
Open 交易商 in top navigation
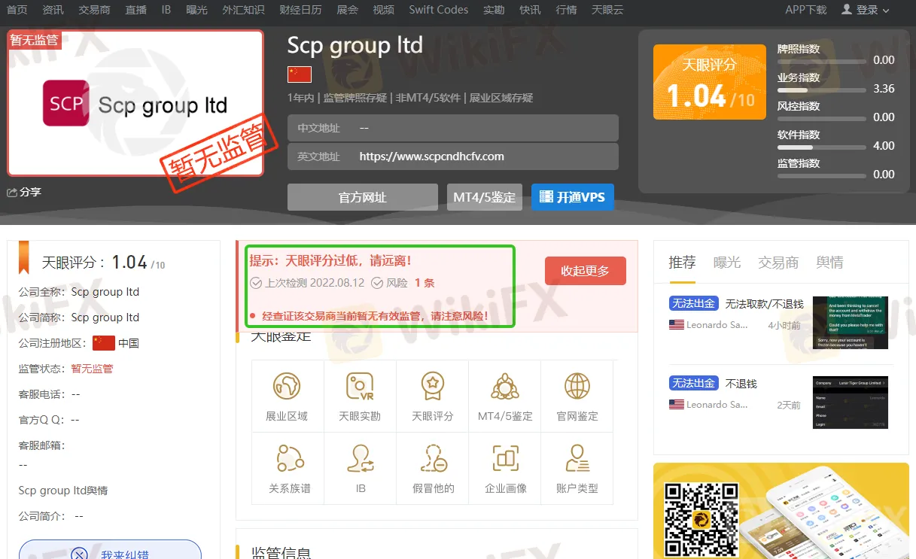coord(94,10)
